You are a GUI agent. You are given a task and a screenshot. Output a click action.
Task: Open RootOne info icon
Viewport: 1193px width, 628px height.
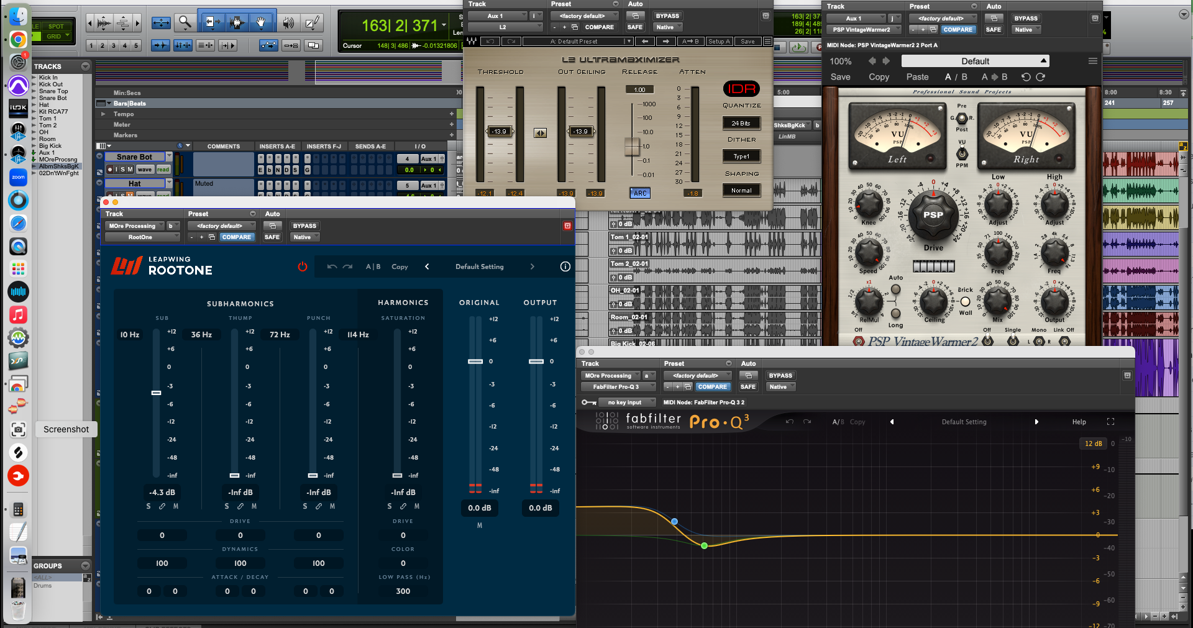565,266
